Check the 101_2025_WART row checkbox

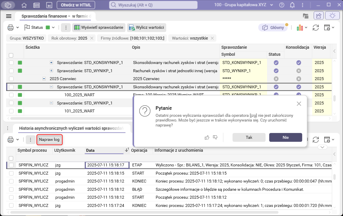coord(11,111)
